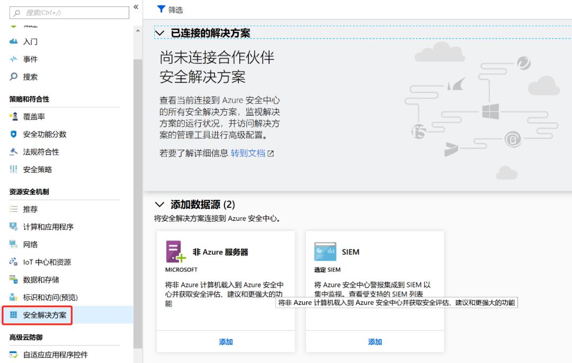Click the IoT 中心和资源 icon
This screenshot has height=363, width=572.
tap(14, 262)
